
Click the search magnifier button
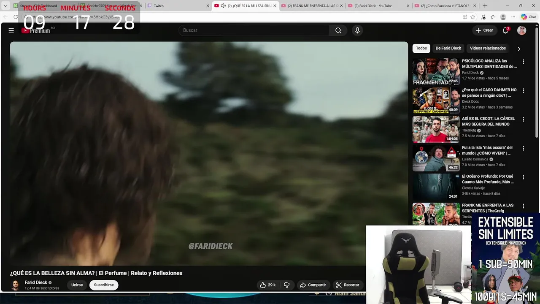click(x=338, y=30)
